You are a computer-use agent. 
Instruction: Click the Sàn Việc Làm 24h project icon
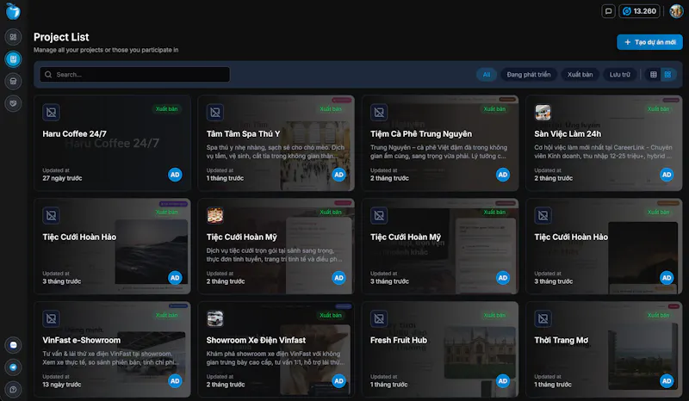coord(543,113)
